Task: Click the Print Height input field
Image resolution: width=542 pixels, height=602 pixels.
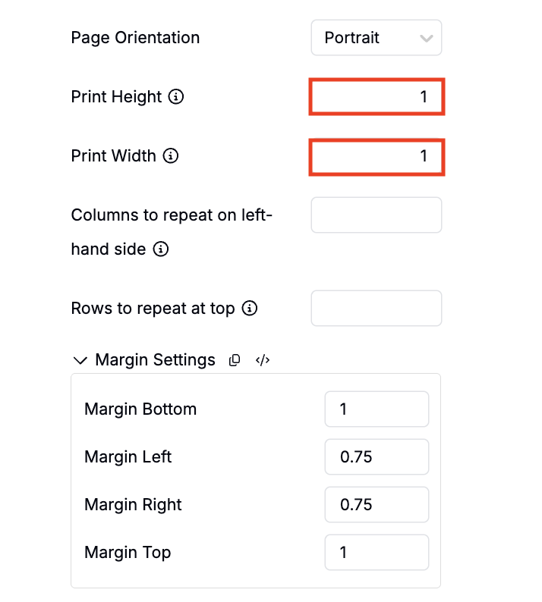Action: click(x=376, y=97)
